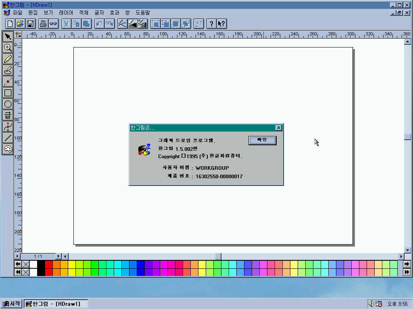Confirm the about dialog with 확인 button
This screenshot has width=413, height=309.
(262, 140)
